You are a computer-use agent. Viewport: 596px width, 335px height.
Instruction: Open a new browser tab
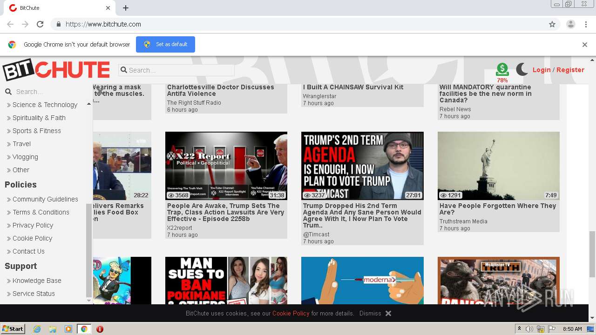126,8
